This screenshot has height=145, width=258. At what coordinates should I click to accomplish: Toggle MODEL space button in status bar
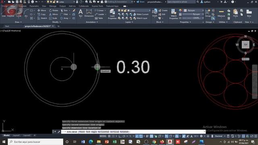[x=103, y=136]
